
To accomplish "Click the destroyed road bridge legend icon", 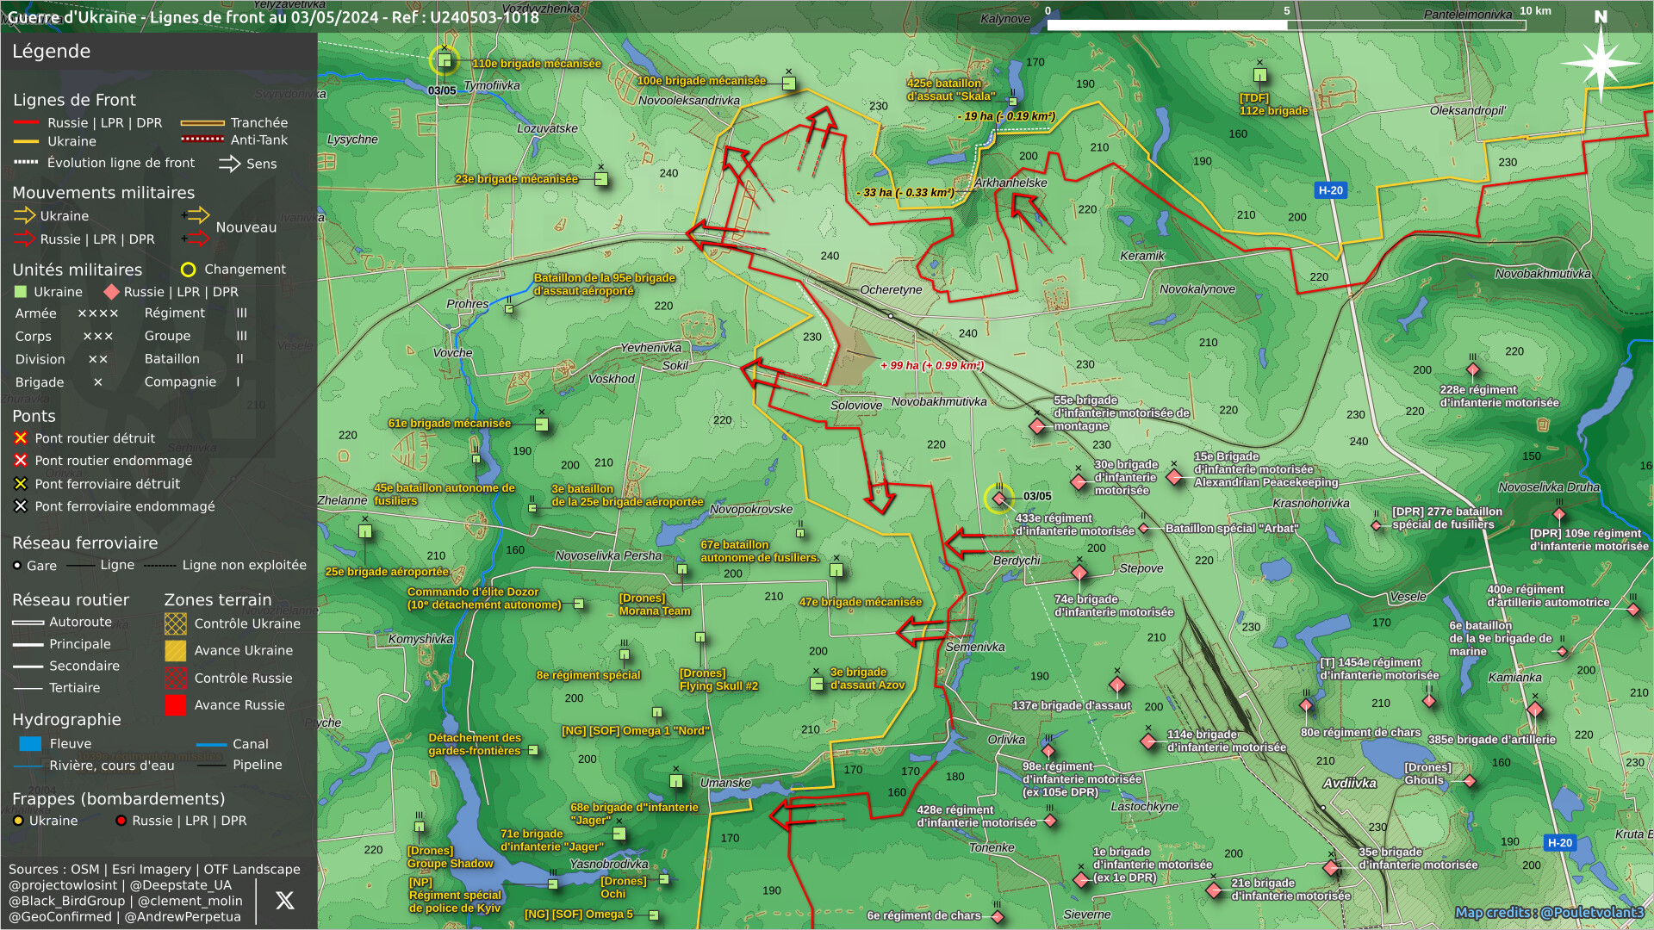I will (x=21, y=438).
